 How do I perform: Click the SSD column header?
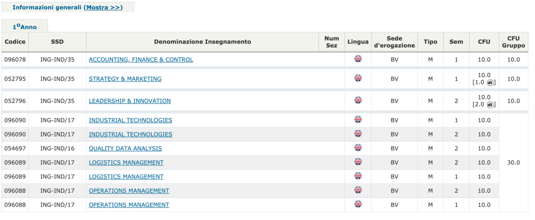coord(57,42)
